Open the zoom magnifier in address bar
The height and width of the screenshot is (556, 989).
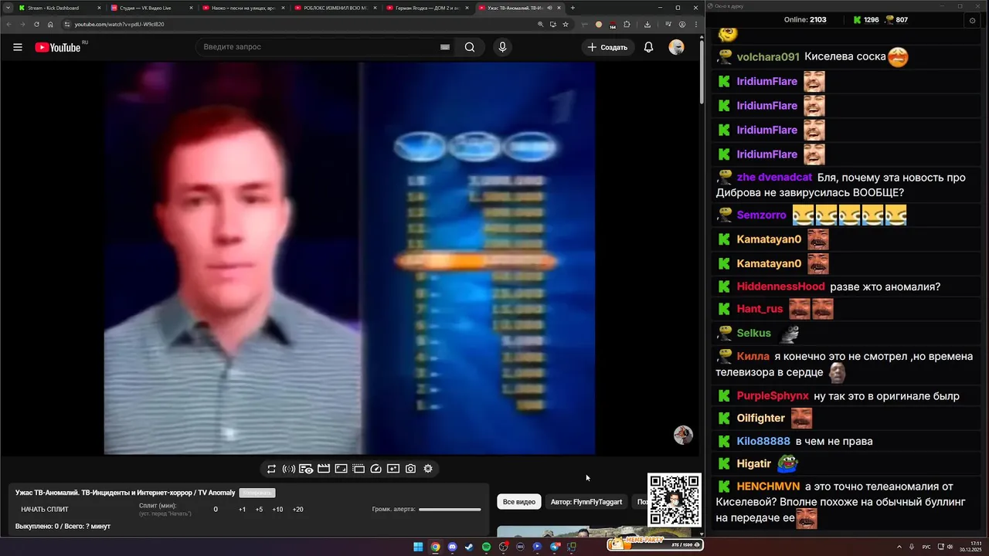tap(540, 24)
